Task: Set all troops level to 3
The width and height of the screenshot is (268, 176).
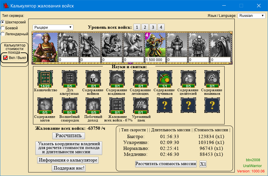Action: (x=153, y=27)
